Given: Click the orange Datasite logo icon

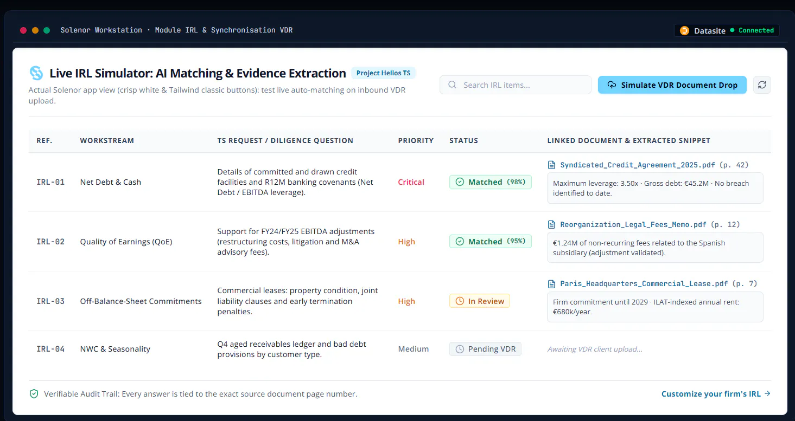Looking at the screenshot, I should 684,30.
